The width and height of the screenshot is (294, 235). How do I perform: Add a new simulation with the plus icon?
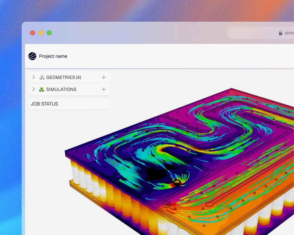104,89
